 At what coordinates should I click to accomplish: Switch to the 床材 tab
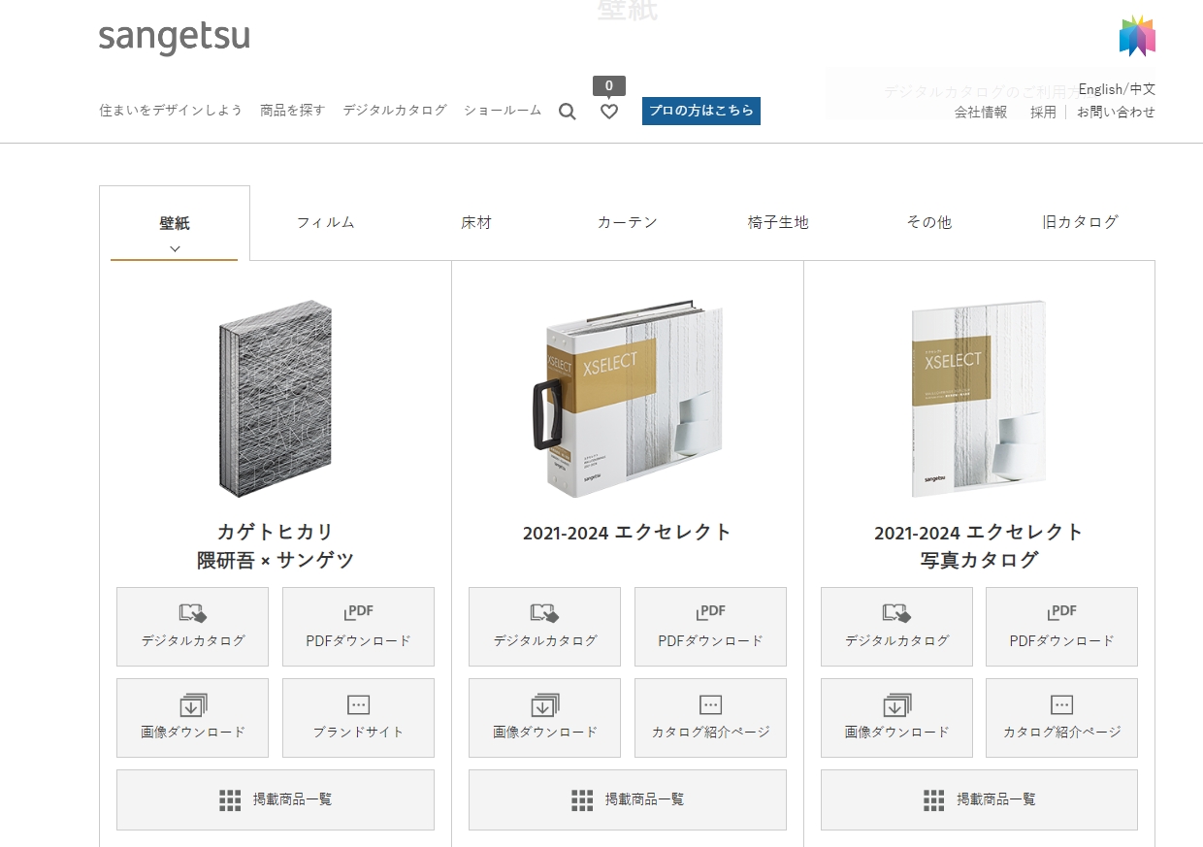click(x=476, y=222)
